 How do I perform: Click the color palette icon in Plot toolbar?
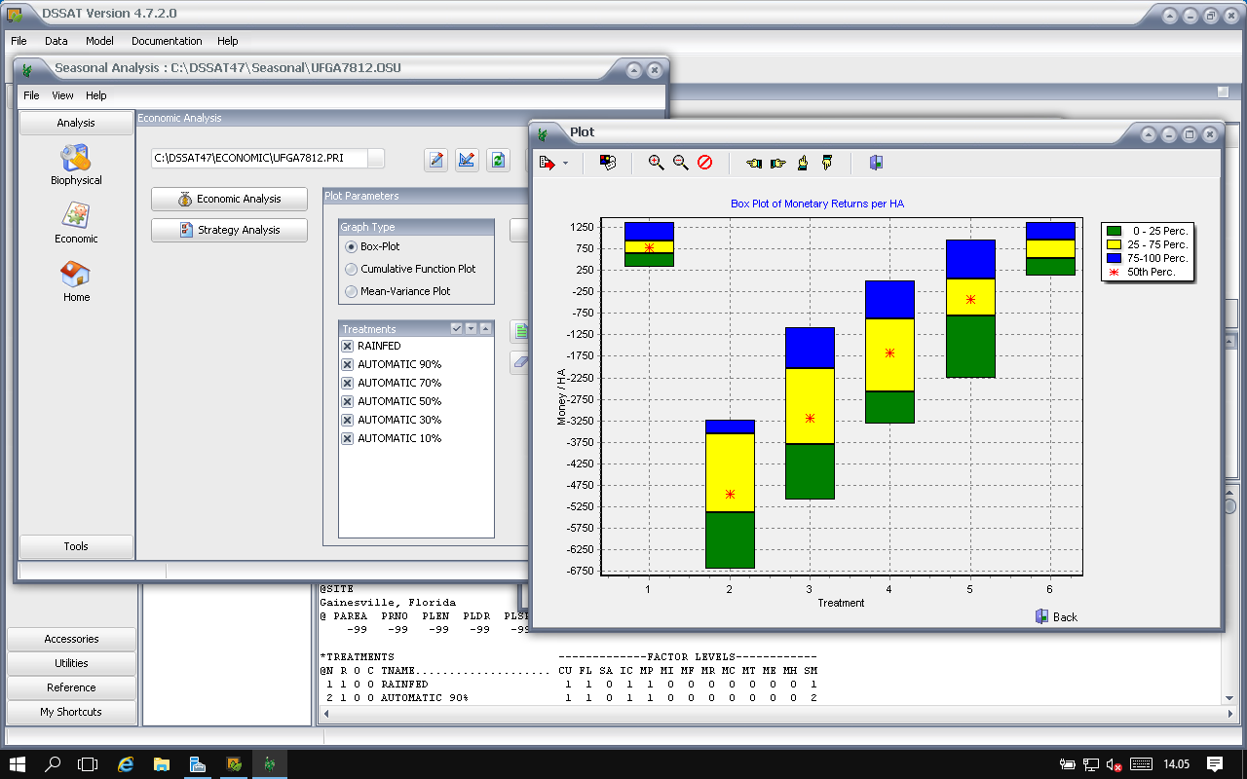(607, 163)
